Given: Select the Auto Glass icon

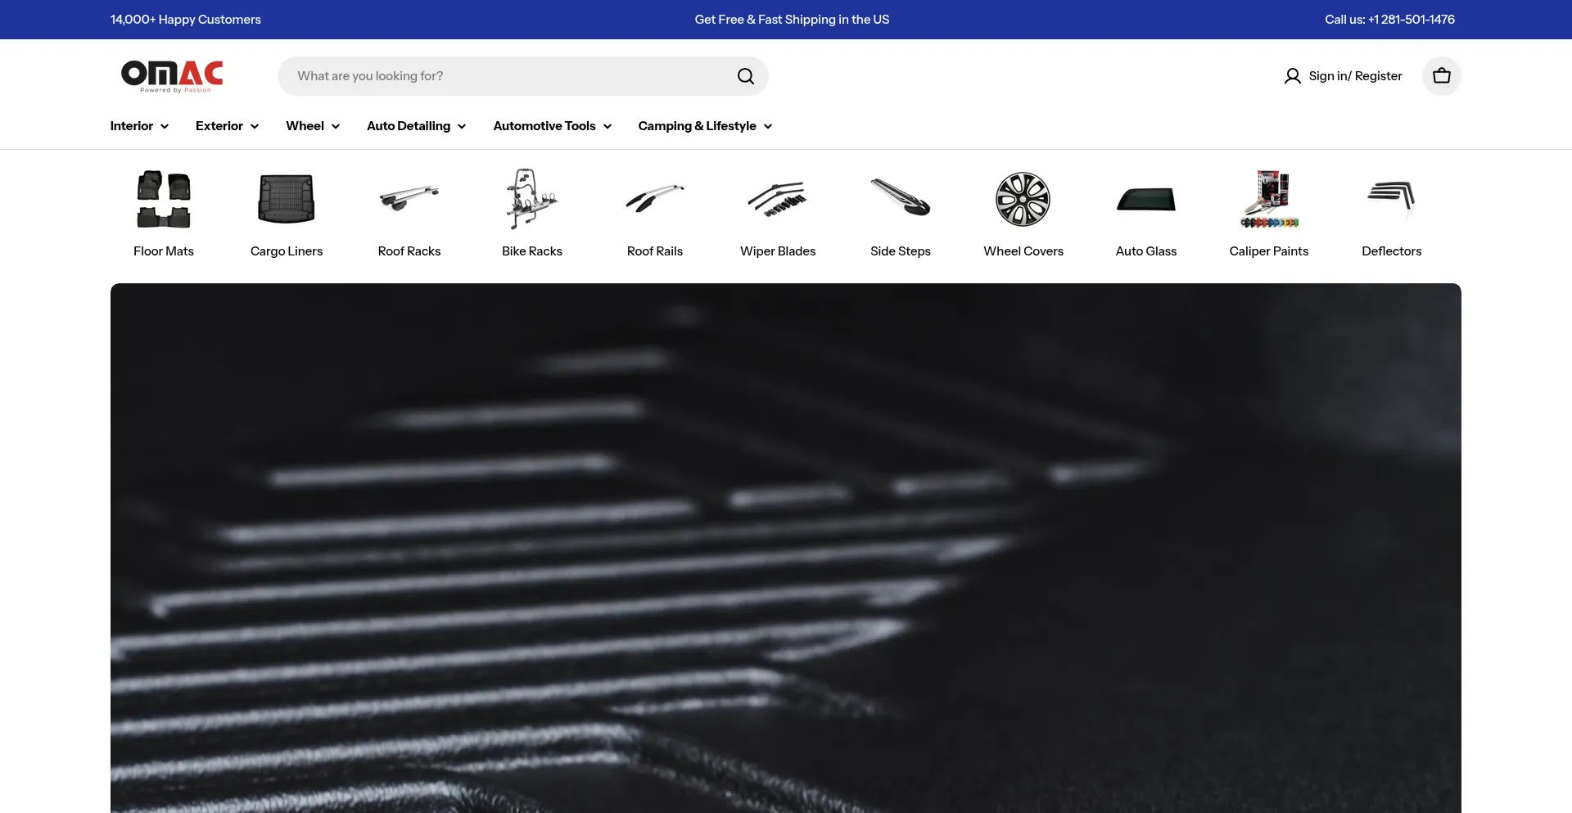Looking at the screenshot, I should click(1146, 199).
